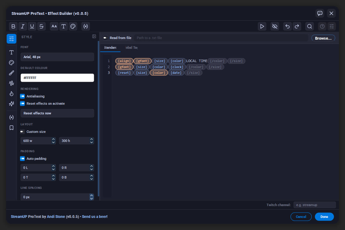Image resolution: width=345 pixels, height=230 pixels.
Task: Open the colour palette toolbar icon
Action: 73,26
